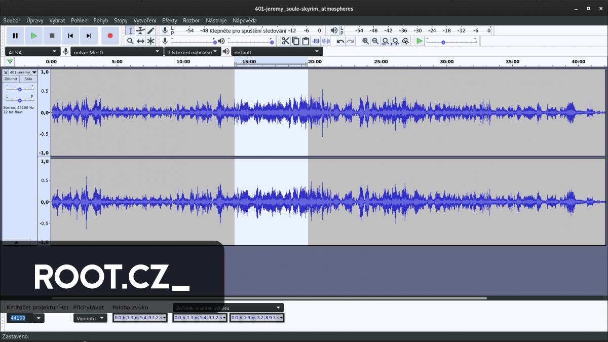Open the Stopy menu
The width and height of the screenshot is (608, 342).
point(120,20)
